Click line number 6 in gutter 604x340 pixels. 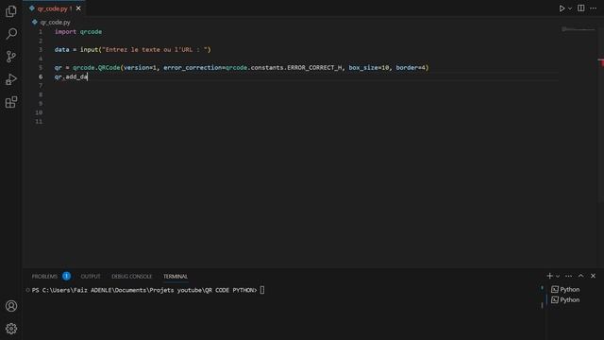41,76
